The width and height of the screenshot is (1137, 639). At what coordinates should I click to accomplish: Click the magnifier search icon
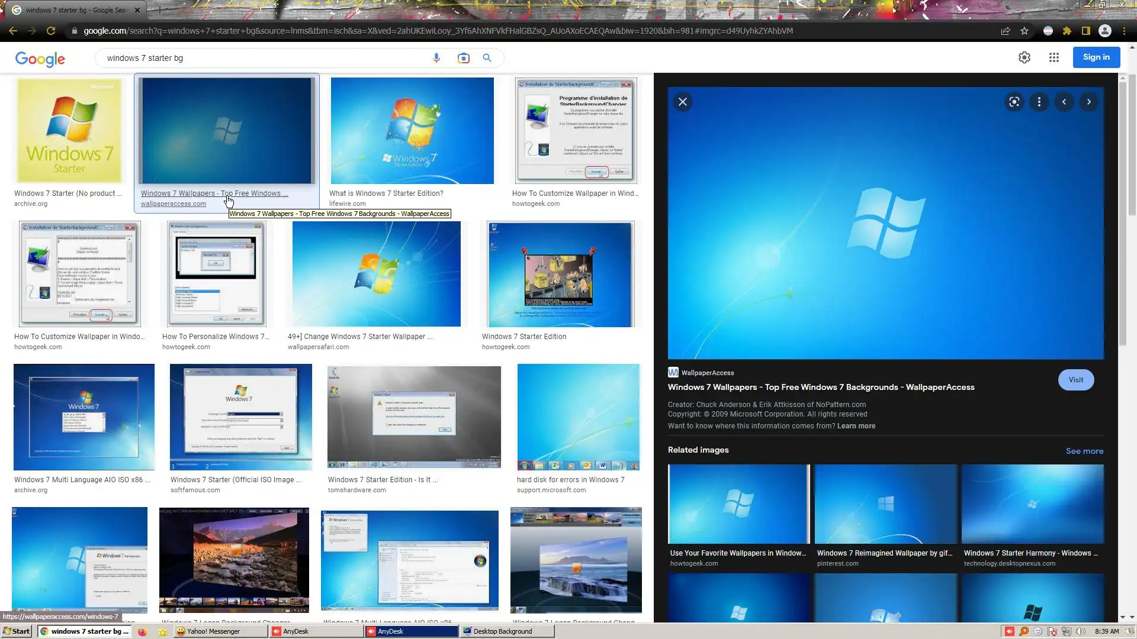pyautogui.click(x=487, y=58)
